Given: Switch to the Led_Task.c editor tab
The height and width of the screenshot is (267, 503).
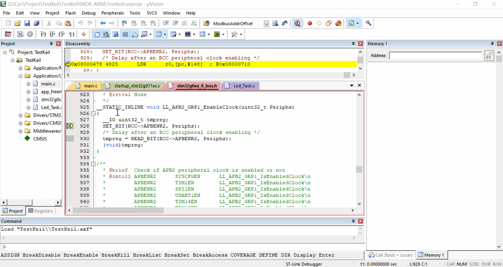Looking at the screenshot, I should click(244, 86).
